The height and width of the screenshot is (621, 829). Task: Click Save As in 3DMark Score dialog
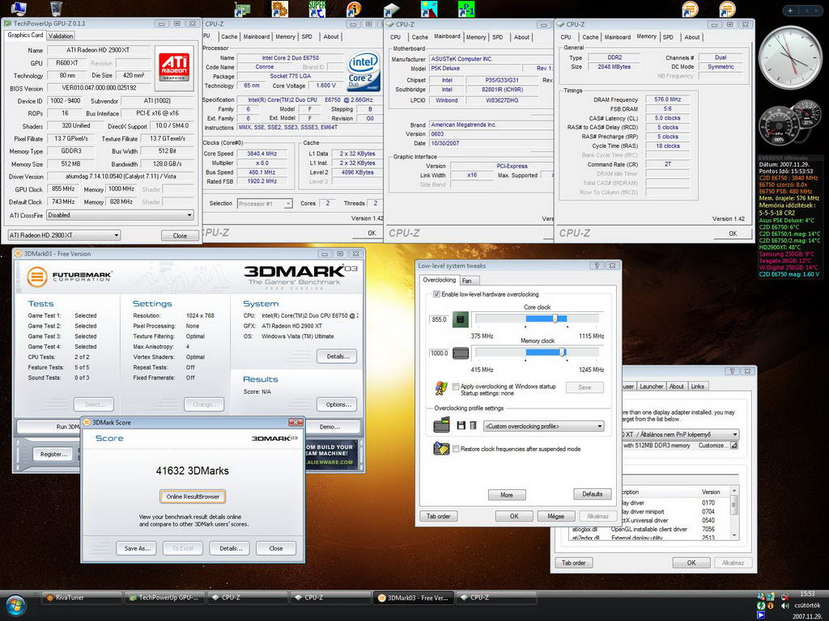(138, 548)
